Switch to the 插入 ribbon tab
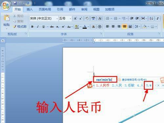The width and height of the screenshot is (164, 123). pos(30,10)
